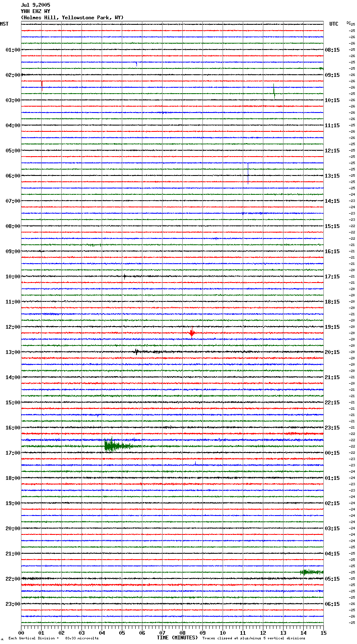This screenshot has height=644, width=357.
Task: Click the black seismic event on the 13:00 trace
Action: coord(136,352)
